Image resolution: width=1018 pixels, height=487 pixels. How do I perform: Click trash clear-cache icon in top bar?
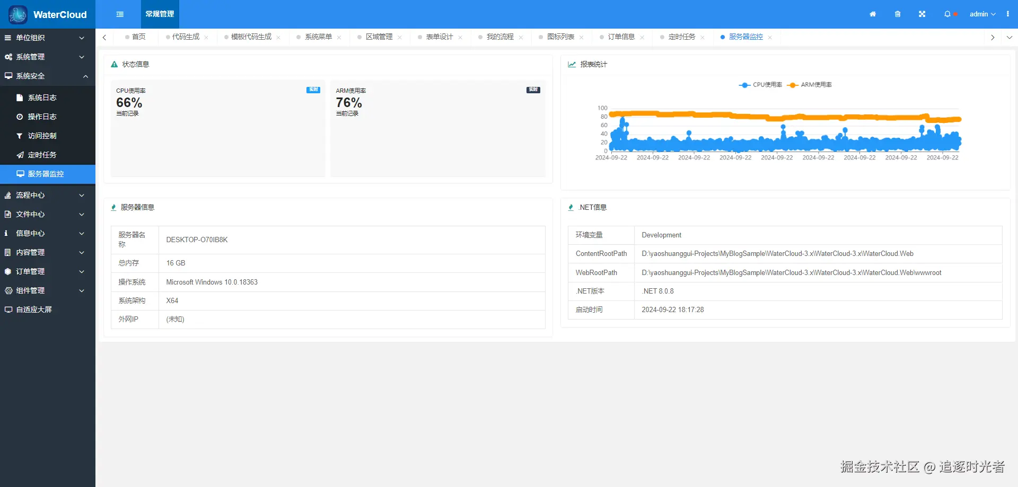point(898,14)
